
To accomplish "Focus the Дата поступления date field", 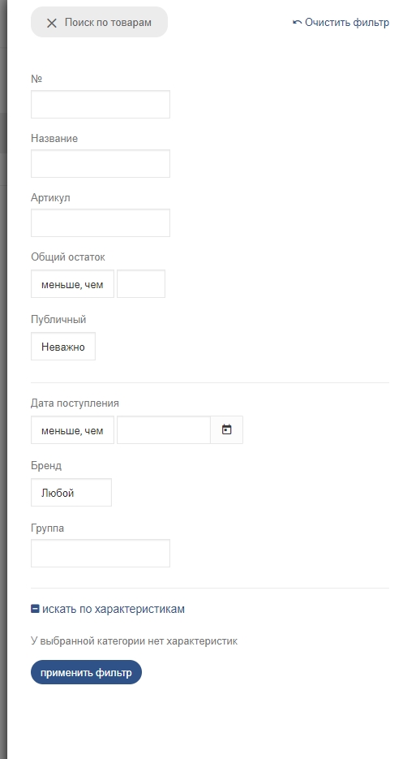I will [x=164, y=430].
